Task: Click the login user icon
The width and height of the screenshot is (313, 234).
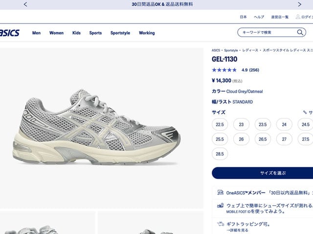Action: click(x=298, y=17)
